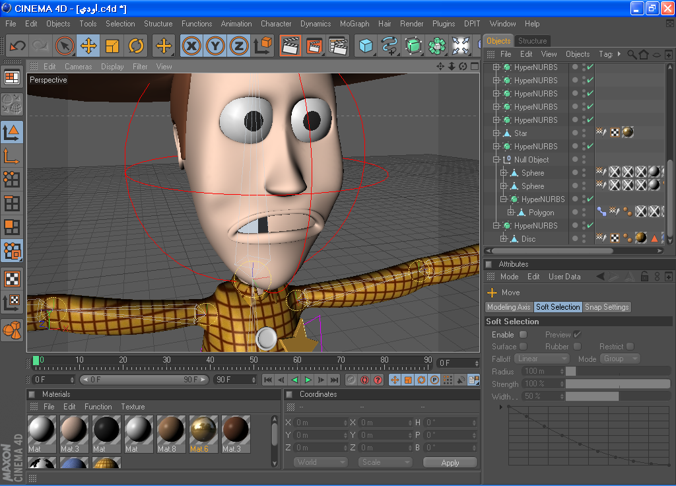Expand the falloff curve disclosure triangle
Image resolution: width=676 pixels, height=486 pixels.
coord(500,407)
